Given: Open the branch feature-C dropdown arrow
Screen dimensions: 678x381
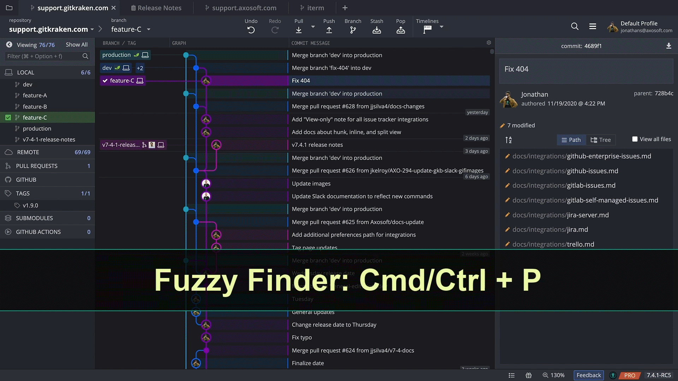Looking at the screenshot, I should tap(149, 30).
